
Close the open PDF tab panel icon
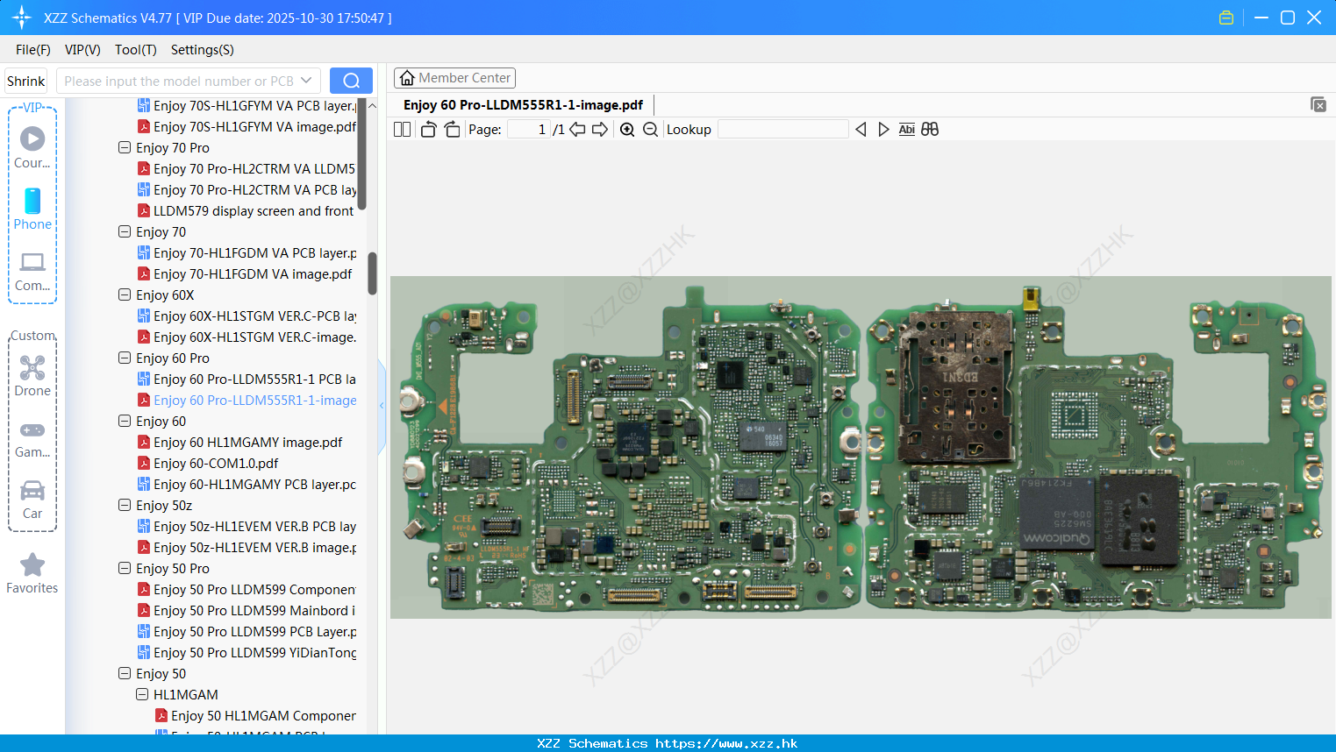[x=1318, y=104]
